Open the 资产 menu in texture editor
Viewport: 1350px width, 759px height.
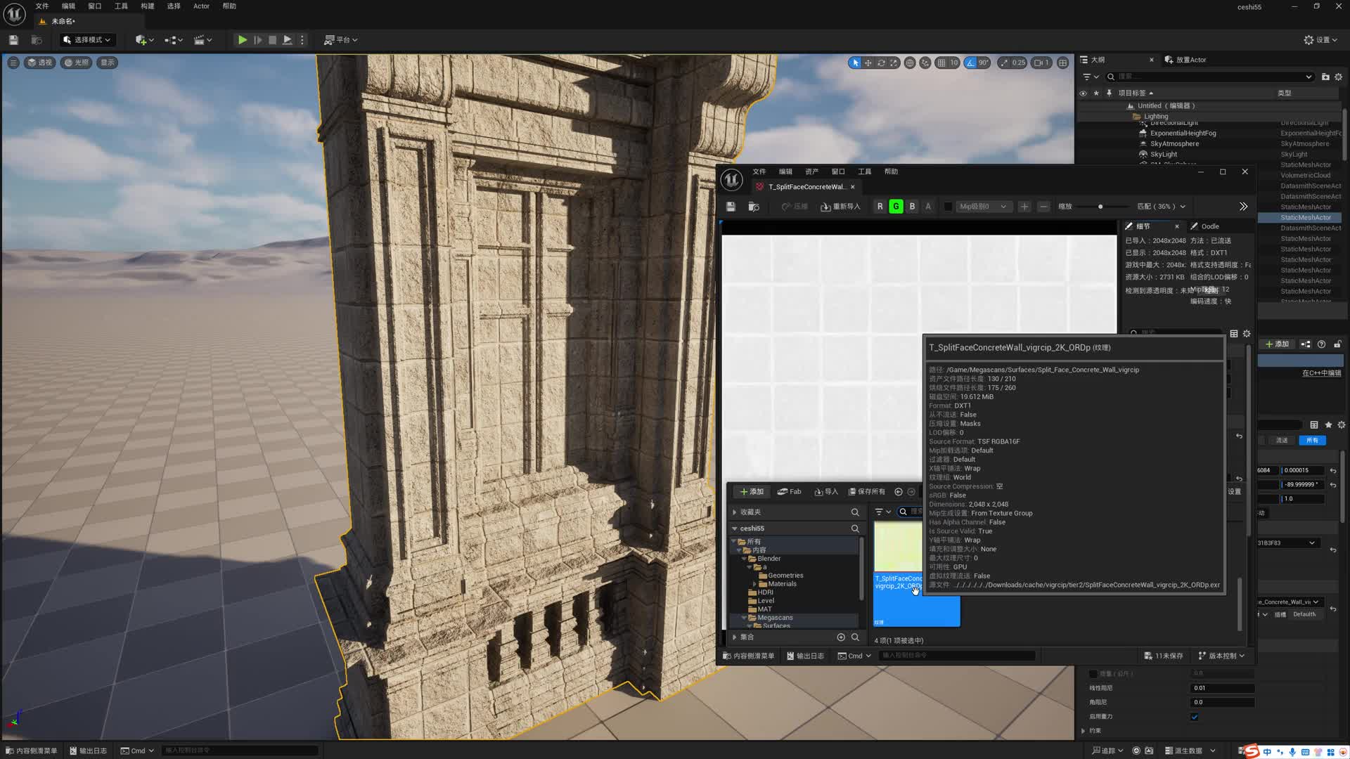point(811,171)
